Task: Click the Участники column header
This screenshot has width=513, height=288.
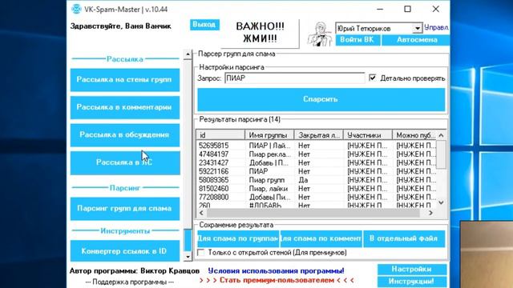Action: point(368,135)
